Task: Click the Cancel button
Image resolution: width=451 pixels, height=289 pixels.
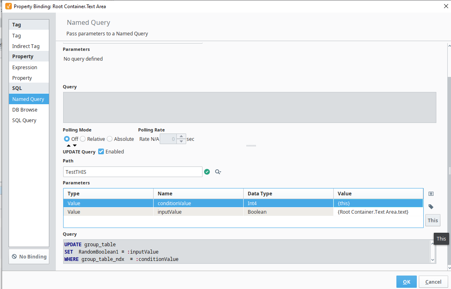Action: [x=433, y=282]
